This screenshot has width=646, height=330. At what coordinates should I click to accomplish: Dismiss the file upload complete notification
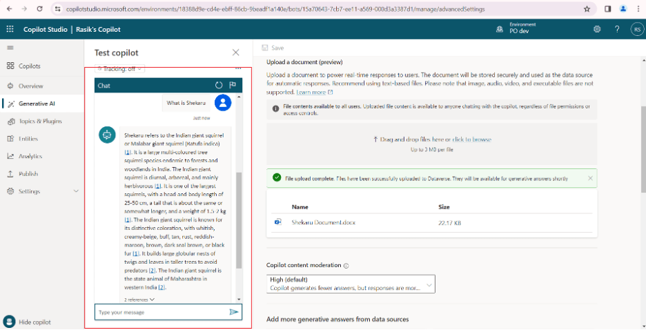point(590,178)
